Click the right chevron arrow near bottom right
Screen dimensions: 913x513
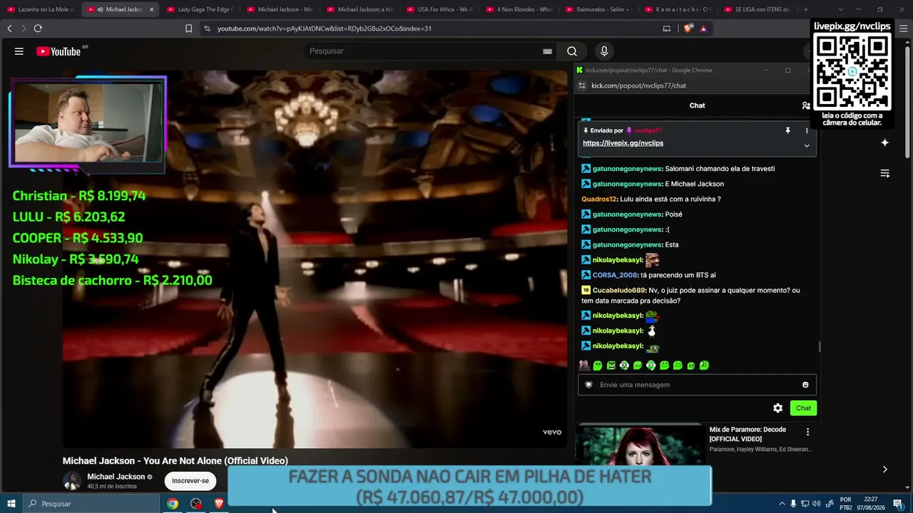pos(884,469)
